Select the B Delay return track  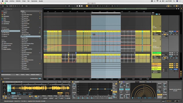pyautogui.click(x=156, y=66)
